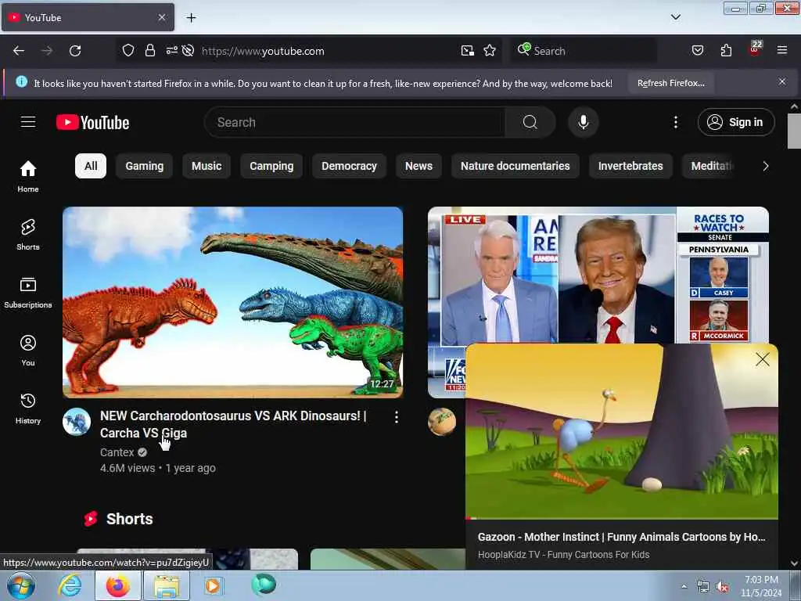The width and height of the screenshot is (801, 601).
Task: Click the muted volume tray icon
Action: tap(722, 586)
